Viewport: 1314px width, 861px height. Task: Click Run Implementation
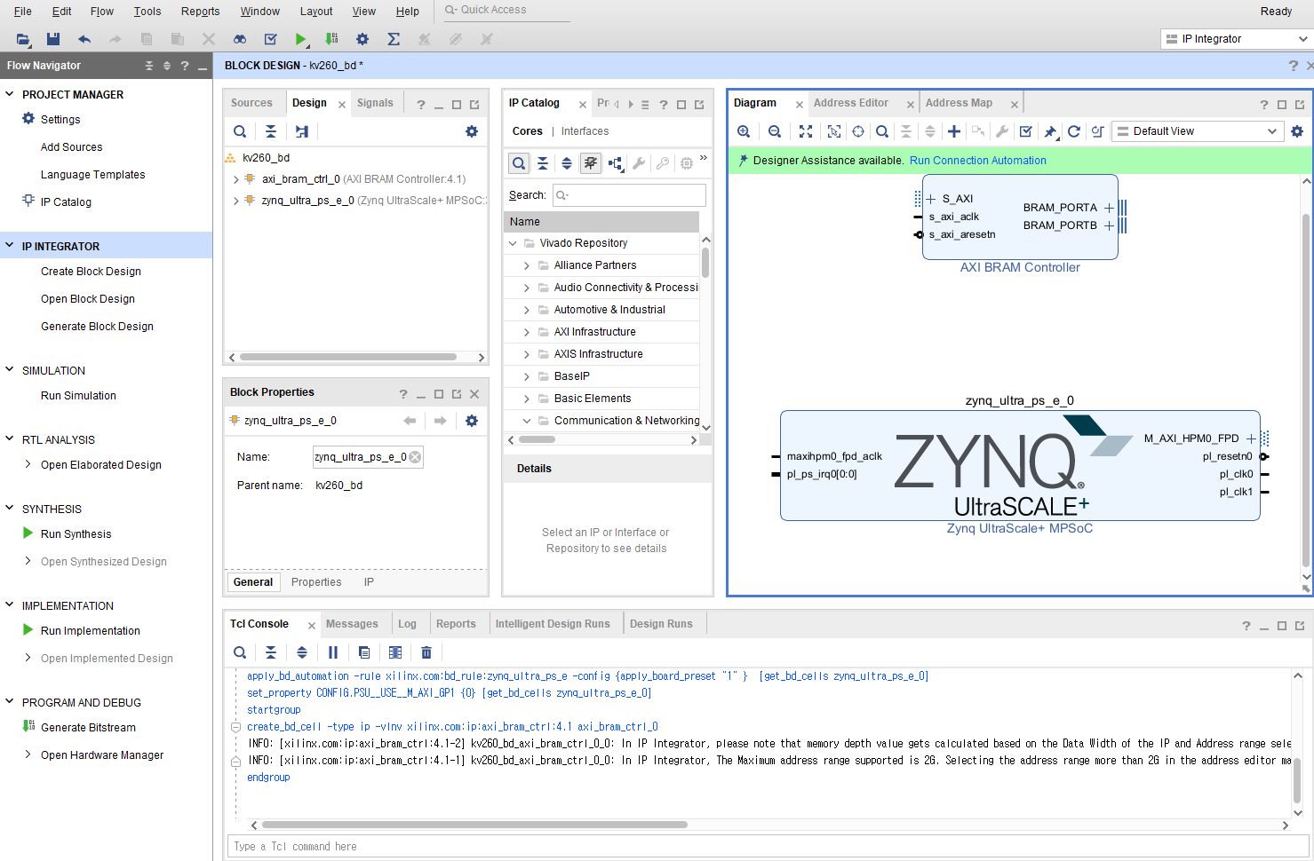pos(91,631)
